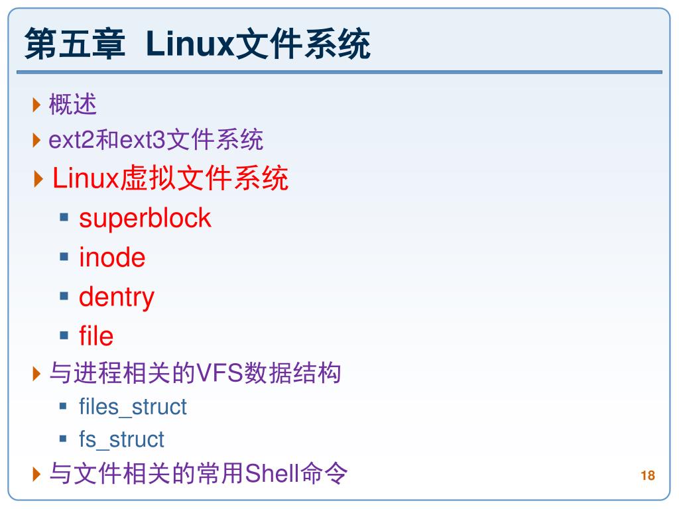
Task: Click the orange arrow beside Linux虚拟文件系统
Action: pyautogui.click(x=38, y=179)
